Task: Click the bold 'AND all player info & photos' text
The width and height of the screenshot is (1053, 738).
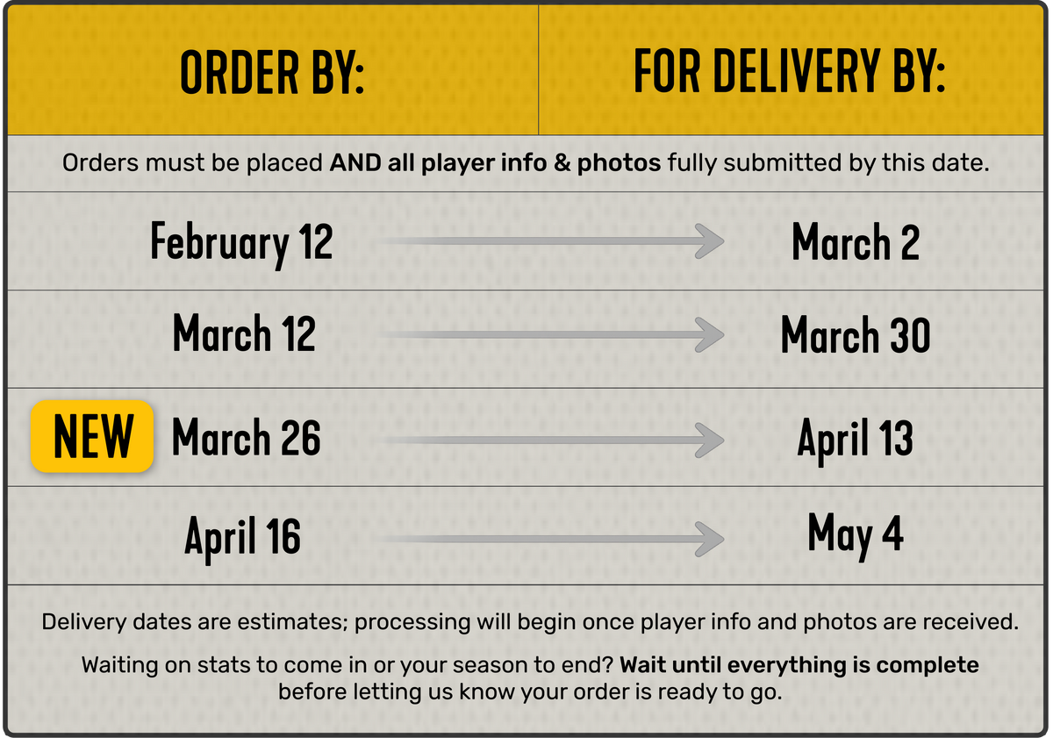Action: click(496, 163)
